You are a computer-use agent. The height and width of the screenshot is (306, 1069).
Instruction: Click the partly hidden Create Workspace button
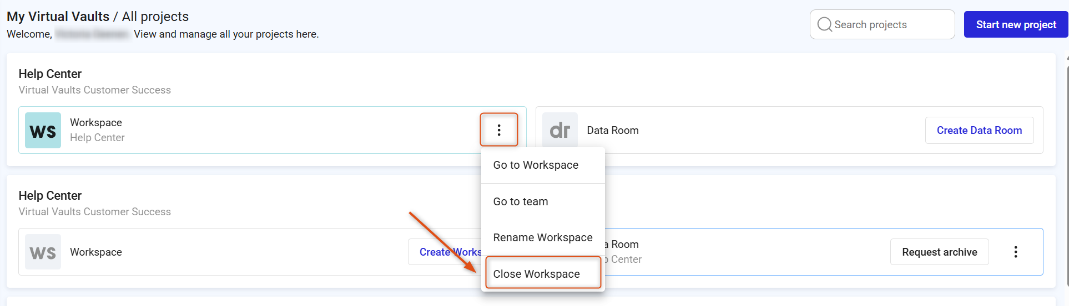coord(445,252)
